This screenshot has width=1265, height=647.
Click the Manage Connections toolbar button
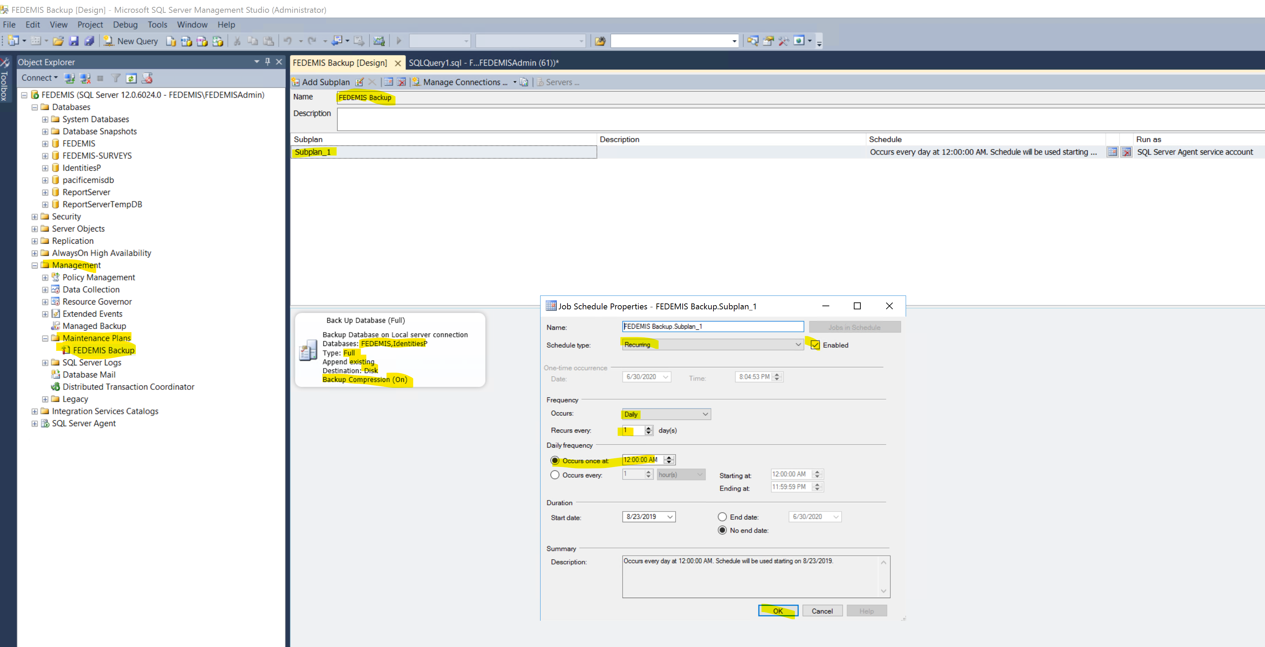point(460,82)
